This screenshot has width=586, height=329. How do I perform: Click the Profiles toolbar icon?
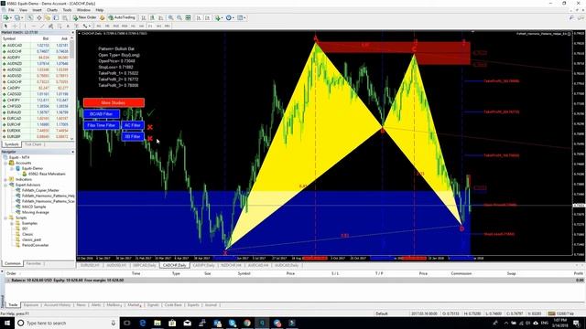point(17,17)
